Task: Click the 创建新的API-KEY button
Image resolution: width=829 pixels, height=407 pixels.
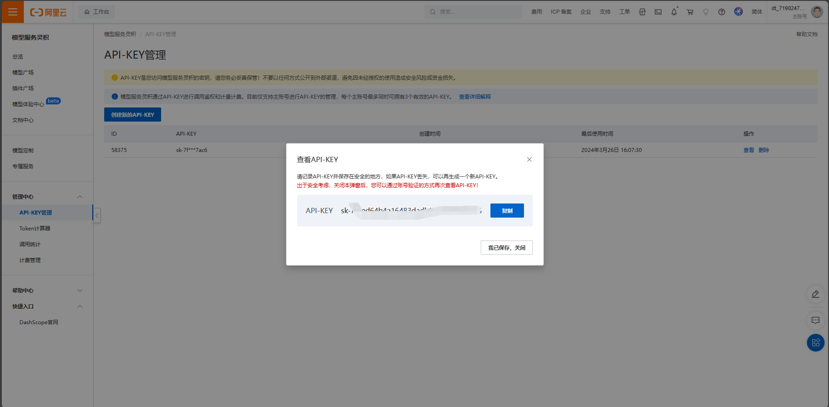Action: point(132,114)
